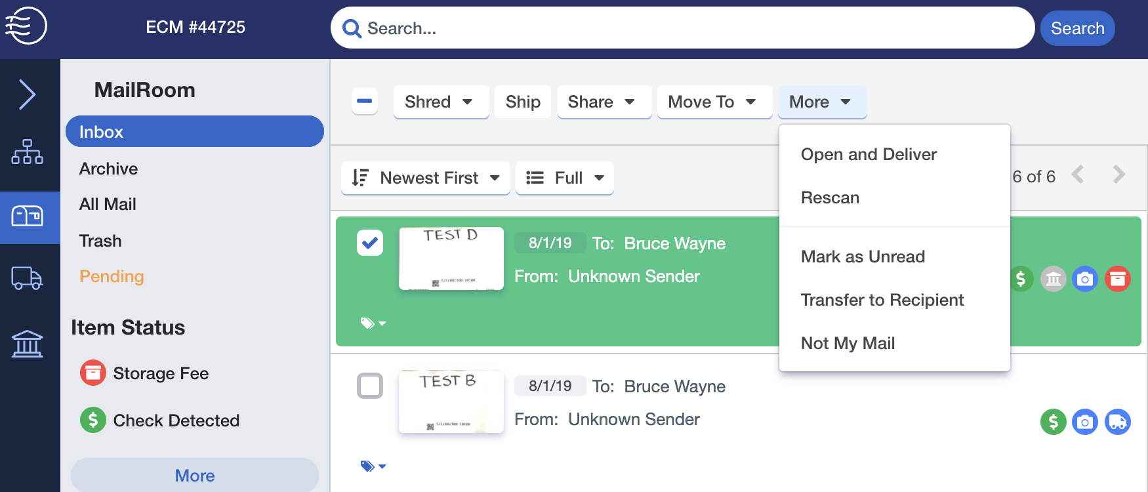Click 8/1/19 date on TEST B item
1148x492 pixels.
click(550, 386)
